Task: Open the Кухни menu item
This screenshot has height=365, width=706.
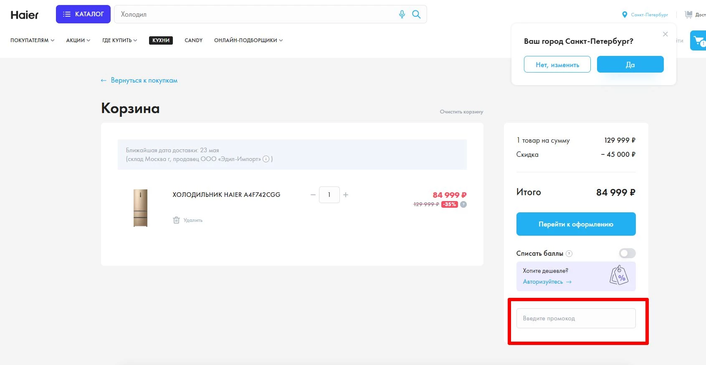Action: point(161,40)
